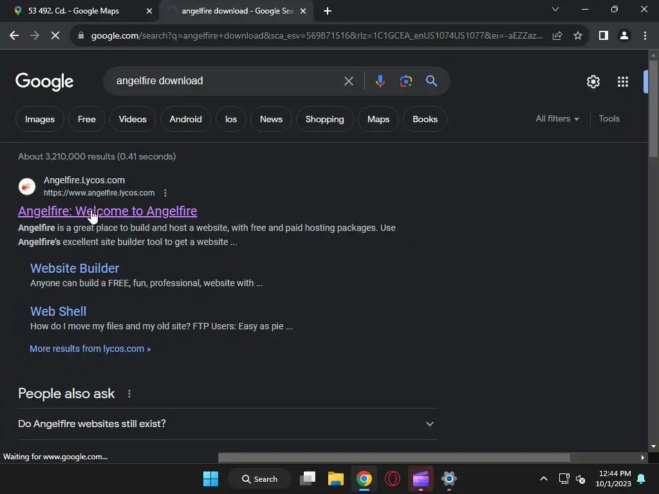Screen dimensions: 659x494
Task: Open the tab search dropdown arrow
Action: [x=555, y=9]
